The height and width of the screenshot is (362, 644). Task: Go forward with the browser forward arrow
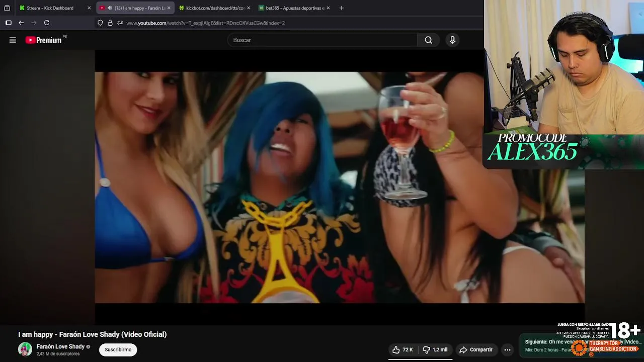click(34, 23)
